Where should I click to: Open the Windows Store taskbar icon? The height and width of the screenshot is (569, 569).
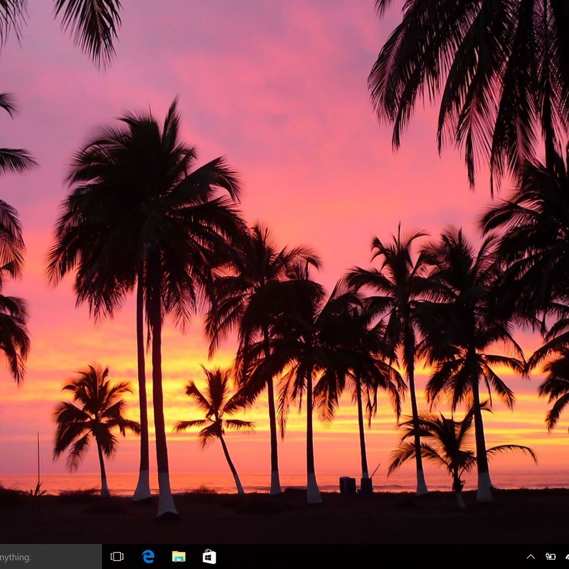pyautogui.click(x=209, y=556)
